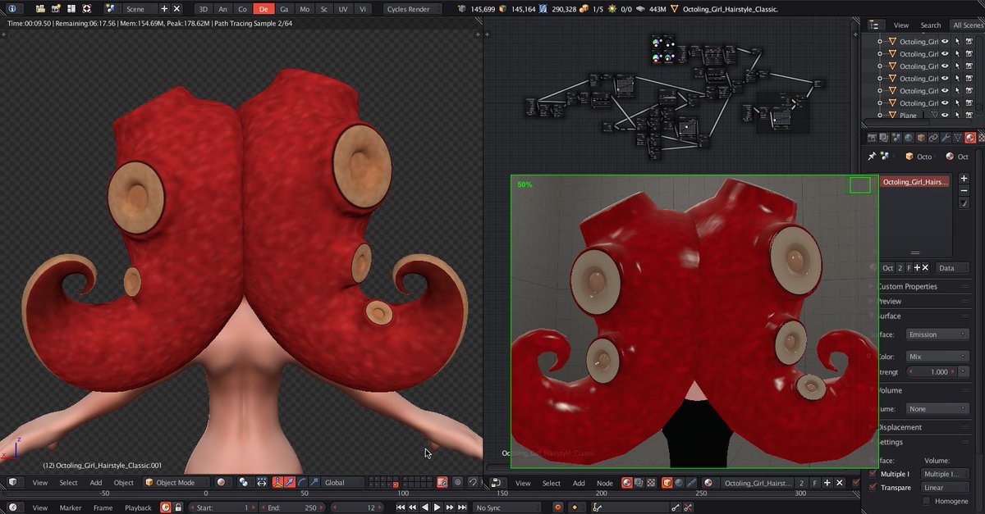Viewport: 985px width, 514px height.
Task: Open the 3D viewport Select menu
Action: pos(68,482)
